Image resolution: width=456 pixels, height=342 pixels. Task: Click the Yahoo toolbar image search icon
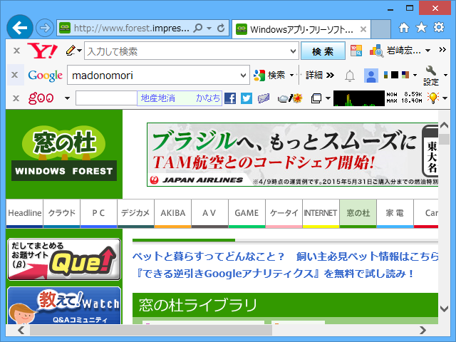click(356, 51)
